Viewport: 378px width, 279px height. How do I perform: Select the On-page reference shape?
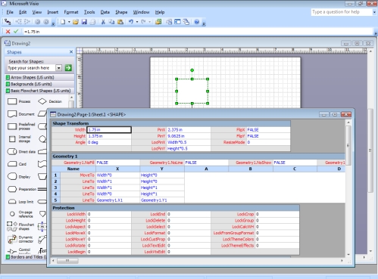(x=21, y=214)
